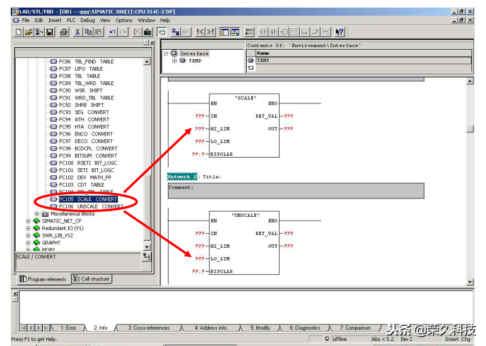The width and height of the screenshot is (486, 346).
Task: Click the Print icon in the toolbar
Action: point(64,32)
